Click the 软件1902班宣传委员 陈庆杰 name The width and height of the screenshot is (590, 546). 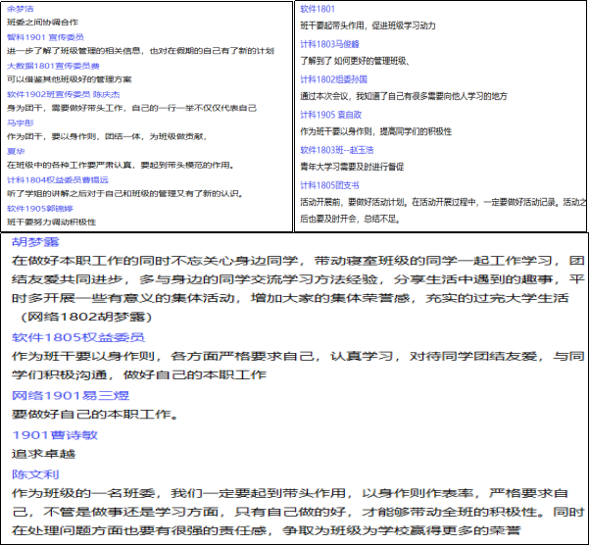[x=64, y=94]
